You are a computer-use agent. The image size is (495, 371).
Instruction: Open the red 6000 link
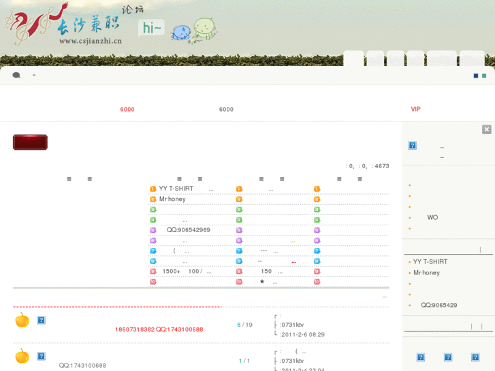(x=127, y=109)
